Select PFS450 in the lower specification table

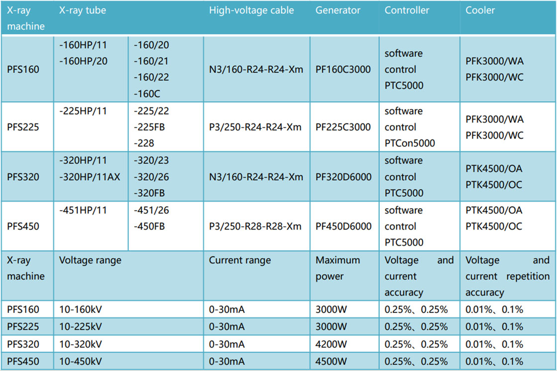point(23,362)
